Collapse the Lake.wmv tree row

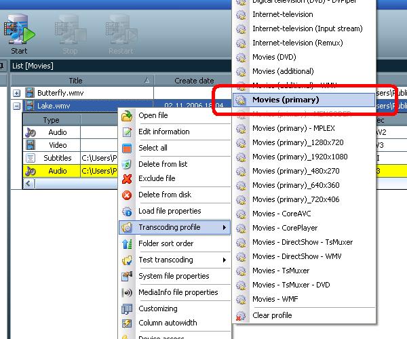click(17, 106)
